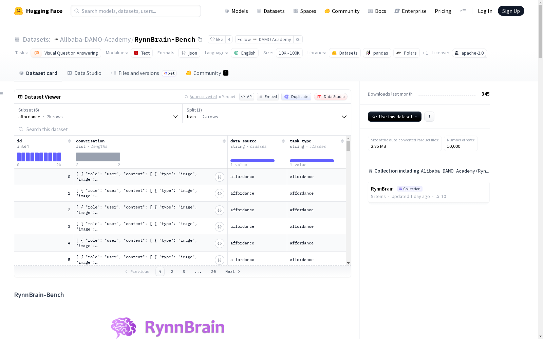Screen dimensions: 543x339
Task: Copy dataset name with the copy icon
Action: [200, 39]
